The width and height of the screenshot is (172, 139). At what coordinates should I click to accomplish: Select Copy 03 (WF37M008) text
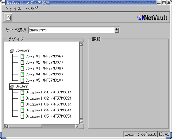pyautogui.click(x=44, y=68)
